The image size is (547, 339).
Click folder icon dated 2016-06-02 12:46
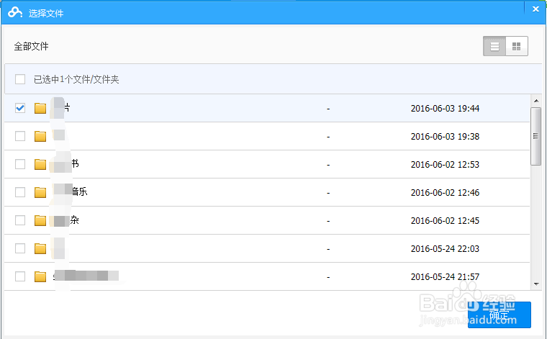click(x=40, y=192)
